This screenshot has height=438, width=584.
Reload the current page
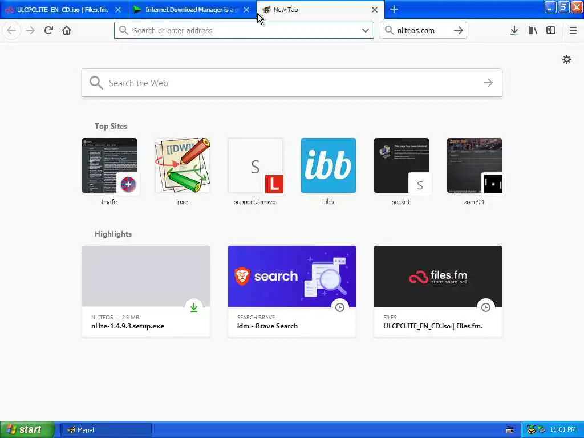coord(48,30)
